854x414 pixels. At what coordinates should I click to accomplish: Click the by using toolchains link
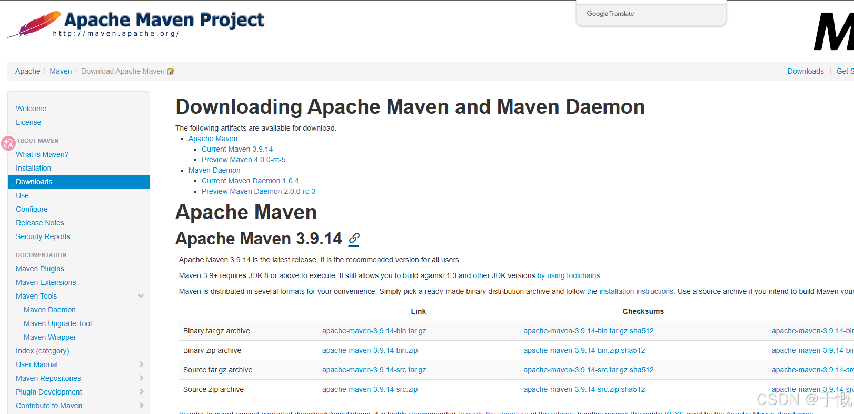click(x=569, y=275)
